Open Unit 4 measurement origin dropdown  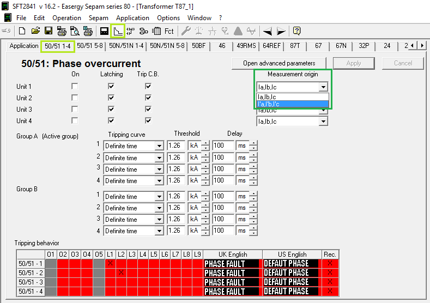pos(323,122)
